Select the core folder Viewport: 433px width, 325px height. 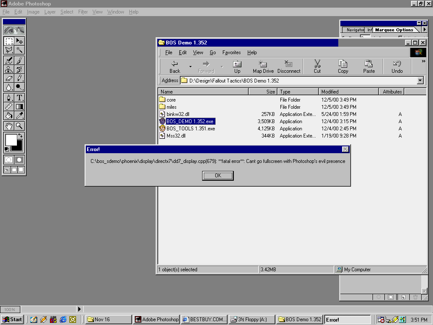[167, 100]
